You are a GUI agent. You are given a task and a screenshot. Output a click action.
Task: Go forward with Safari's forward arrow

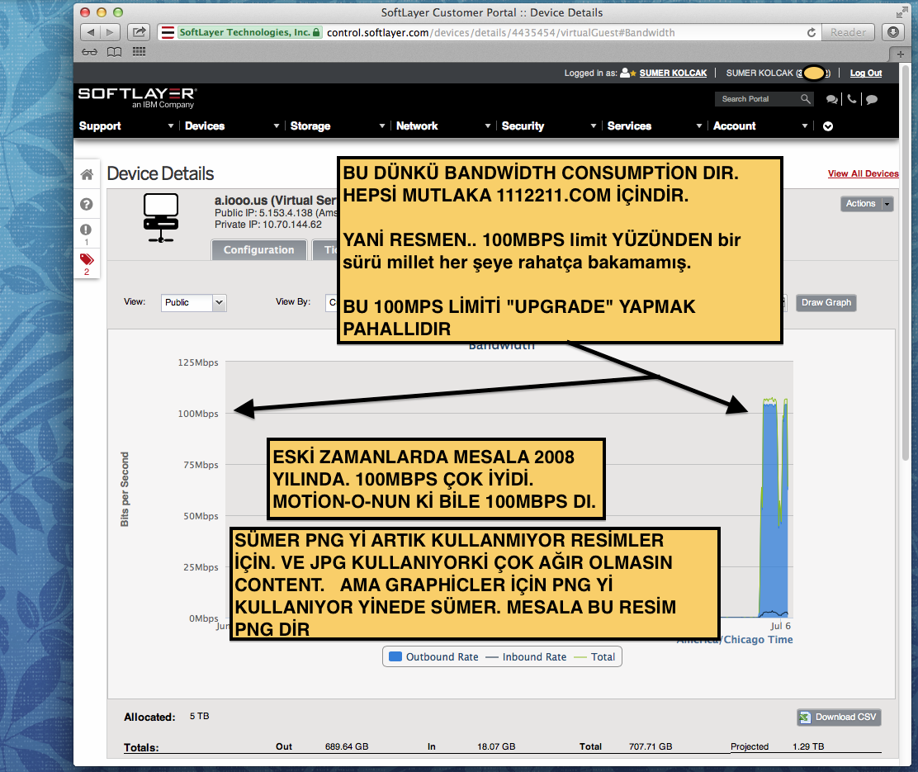(x=110, y=32)
